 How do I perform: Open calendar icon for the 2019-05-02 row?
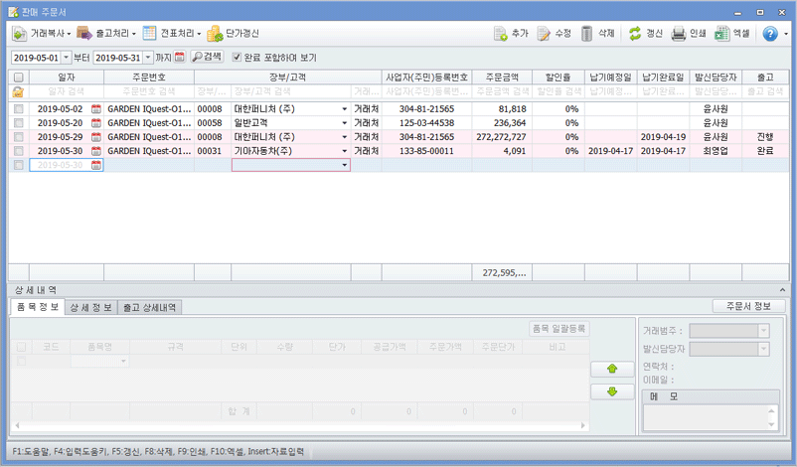click(96, 108)
